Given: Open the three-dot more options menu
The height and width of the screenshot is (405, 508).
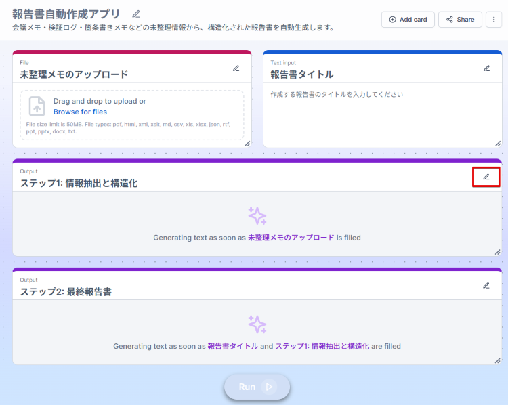Looking at the screenshot, I should (x=494, y=20).
